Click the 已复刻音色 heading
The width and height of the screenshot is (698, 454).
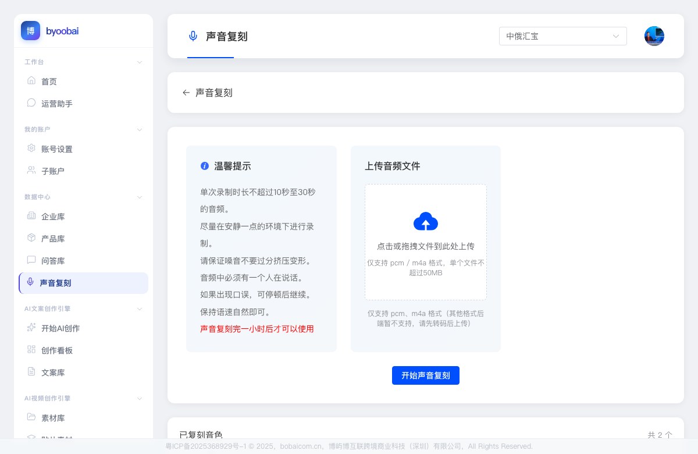click(201, 435)
